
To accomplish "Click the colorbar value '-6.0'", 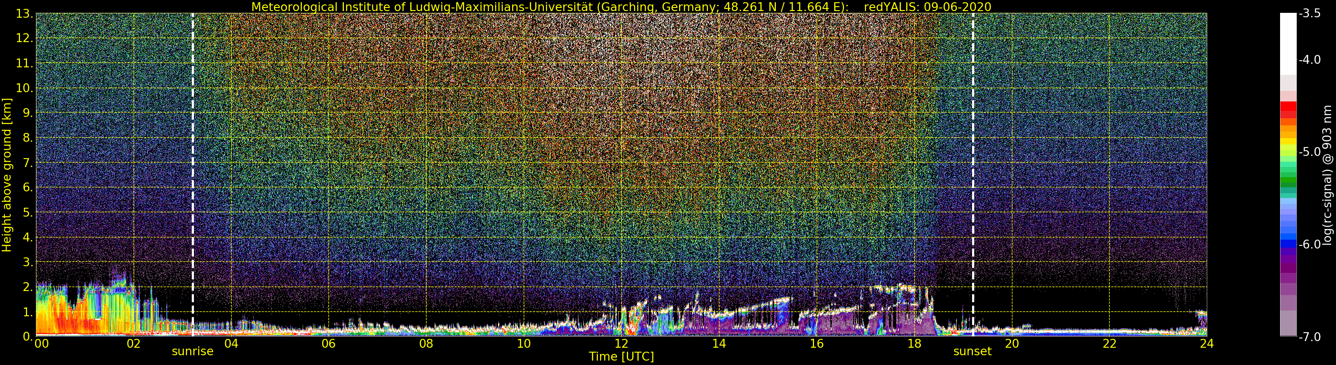I will tap(1309, 244).
